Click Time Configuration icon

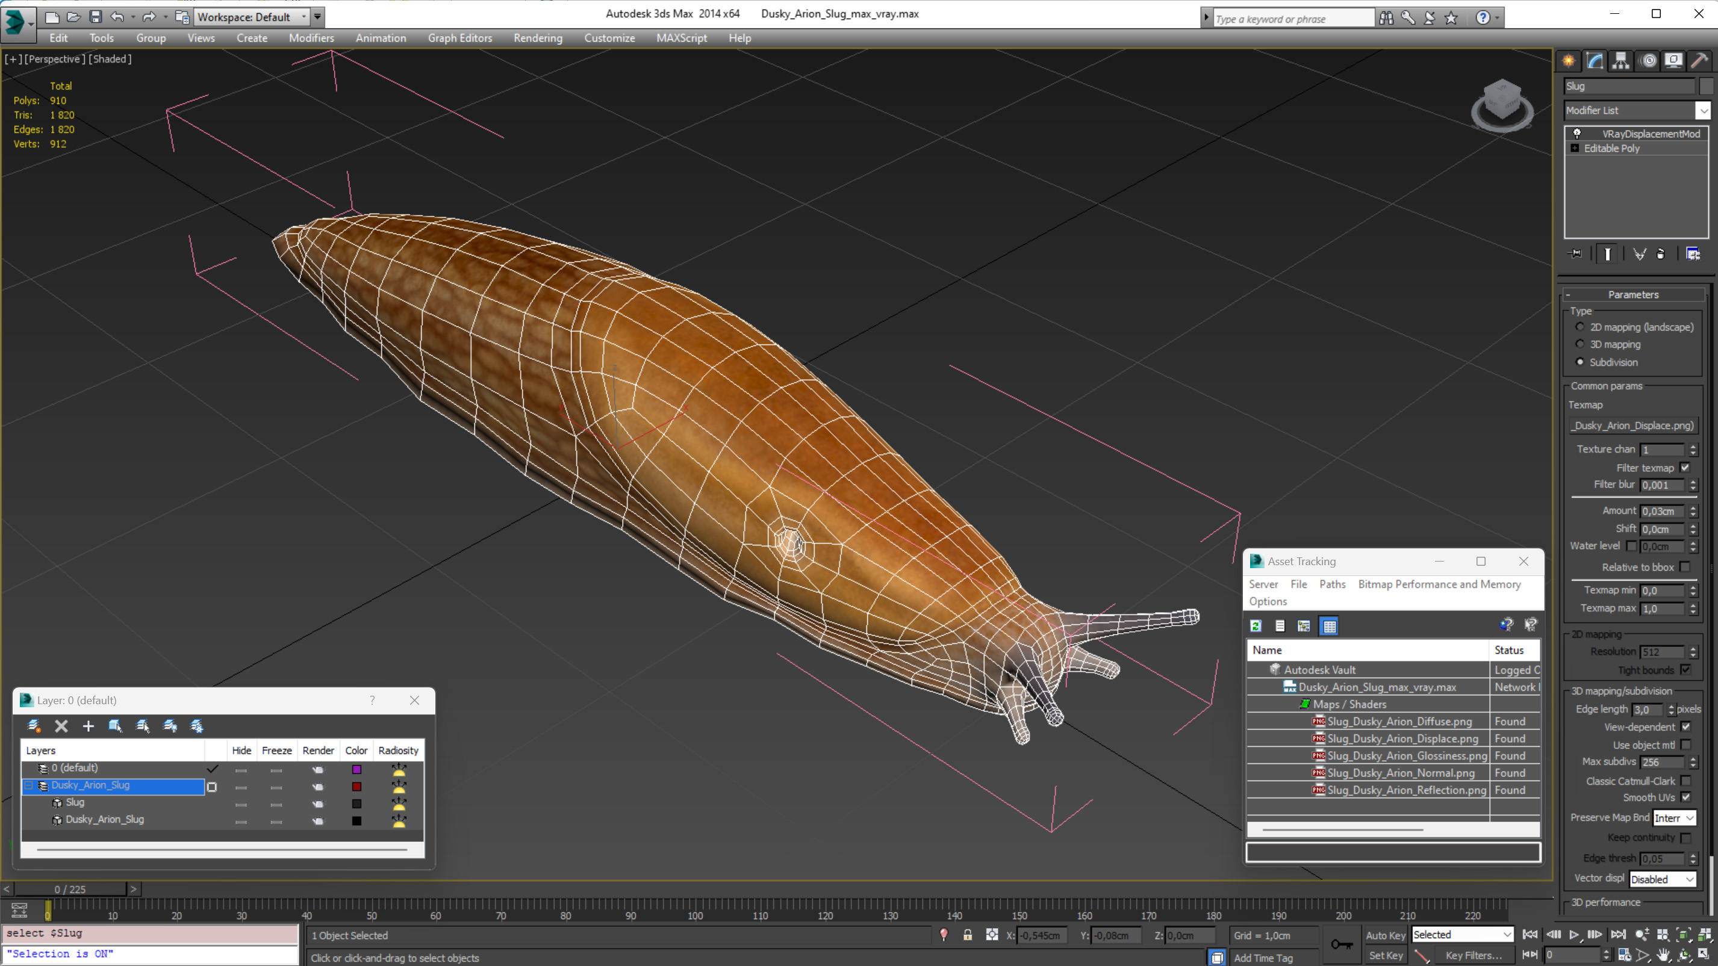[x=1625, y=955]
